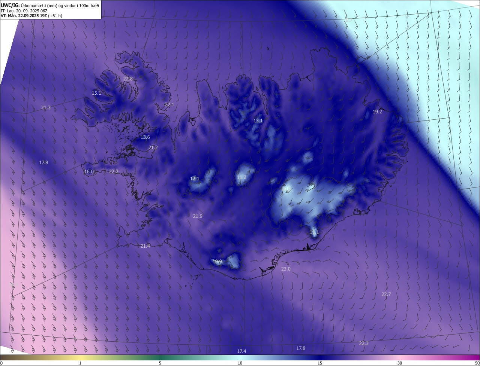Click the legend tick labeled 1
480x366 pixels.
[80, 363]
